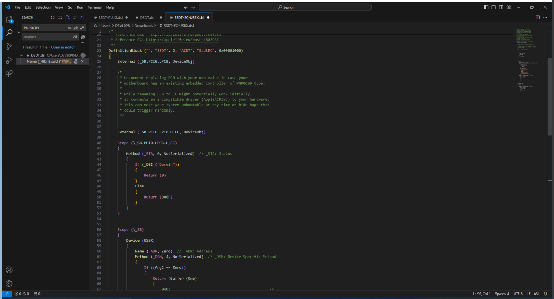The width and height of the screenshot is (554, 299).
Task: Open the Explorer view with badge
Action: pos(9,19)
